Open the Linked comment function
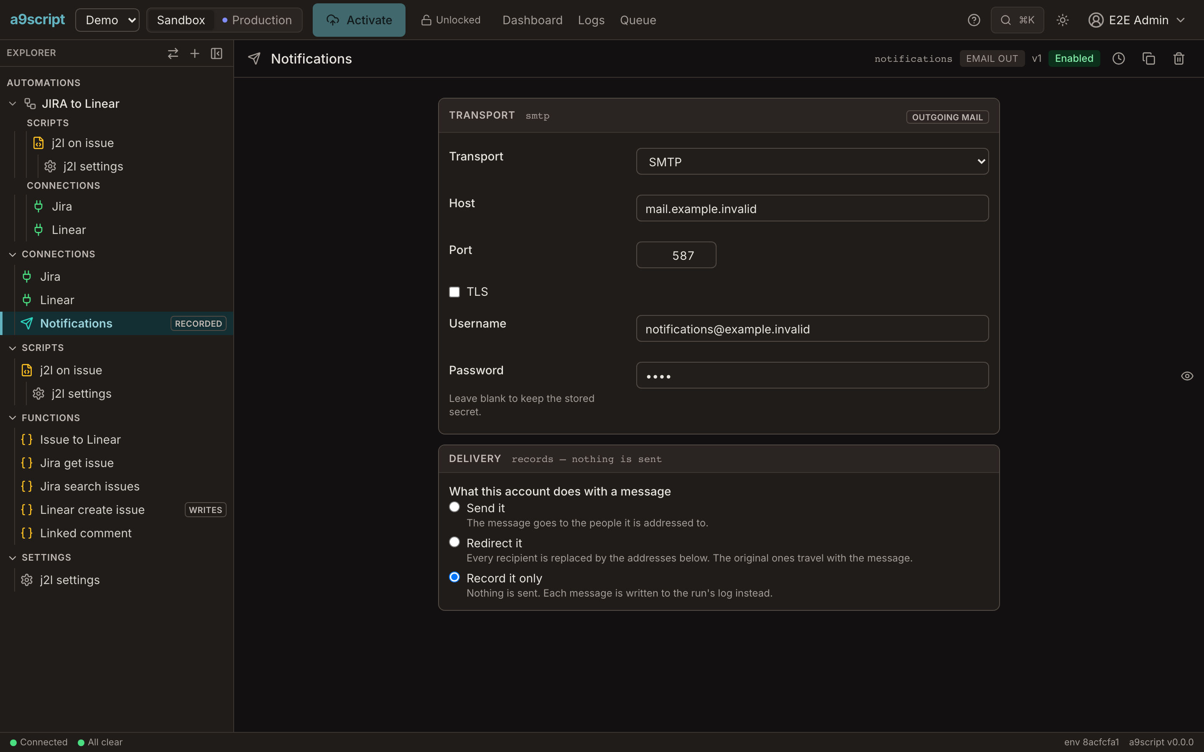The height and width of the screenshot is (752, 1204). click(86, 533)
